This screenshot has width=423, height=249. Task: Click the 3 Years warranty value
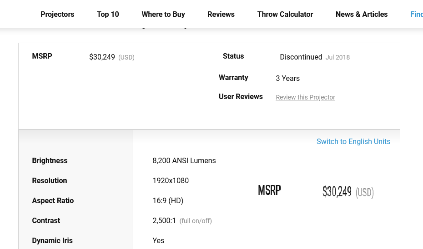click(x=287, y=78)
